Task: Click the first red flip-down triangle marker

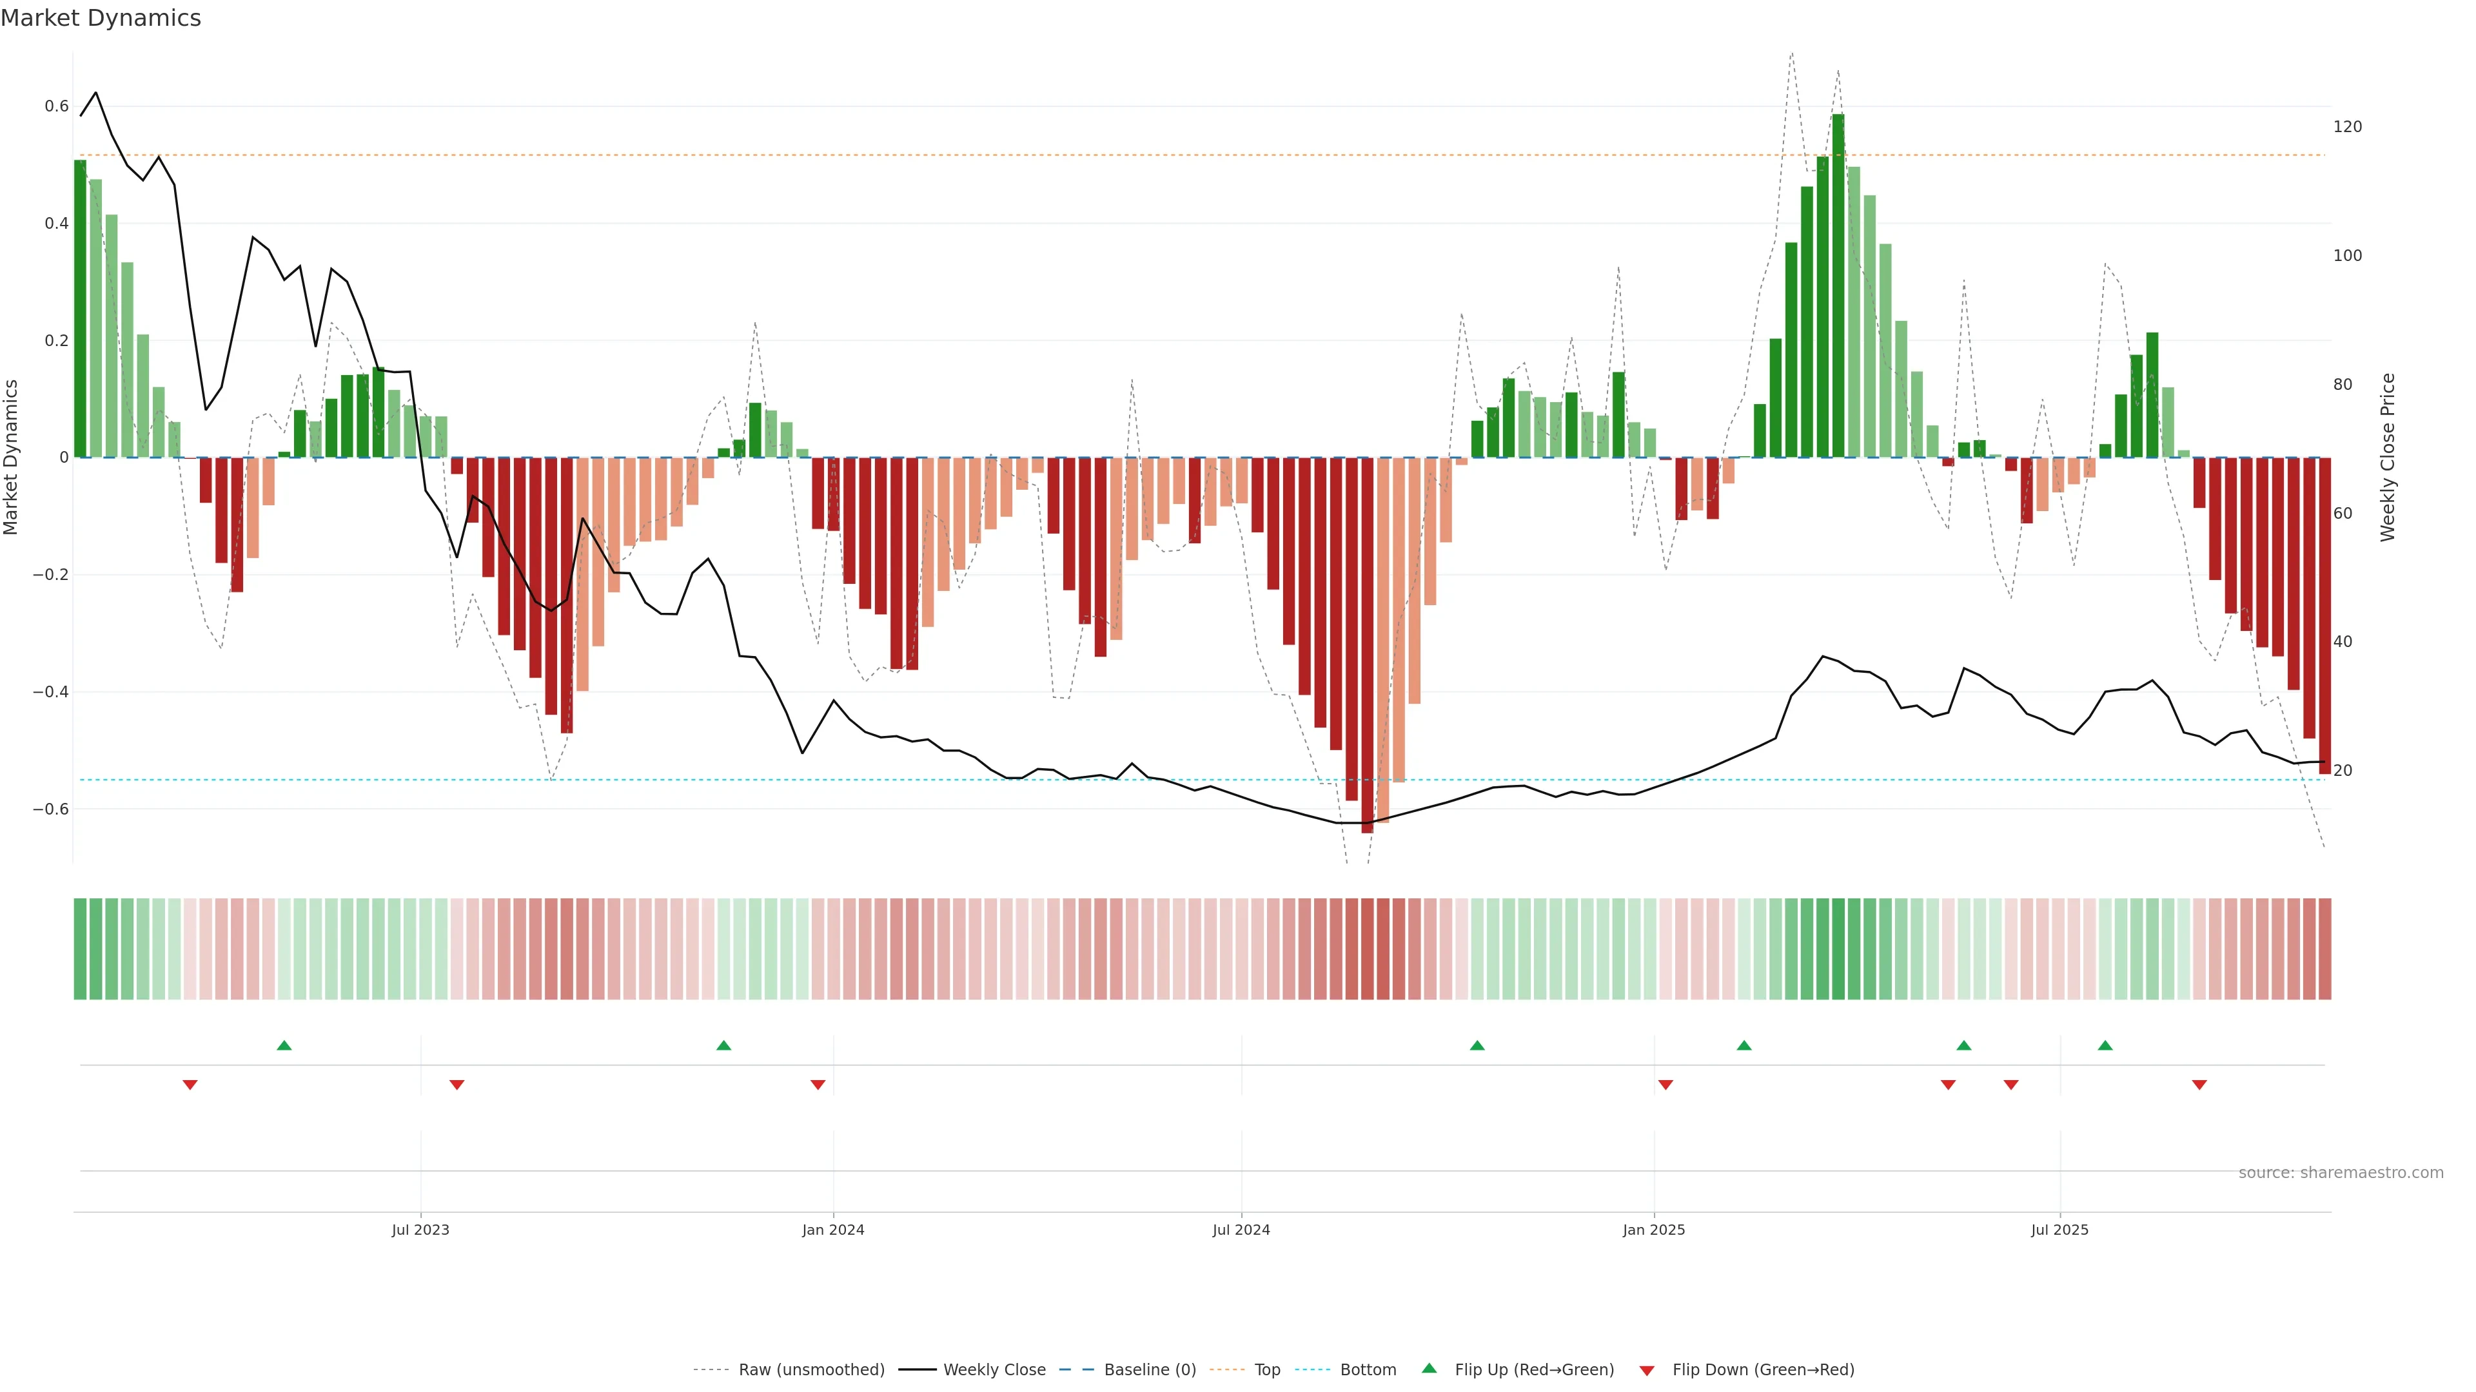Action: 190,1085
